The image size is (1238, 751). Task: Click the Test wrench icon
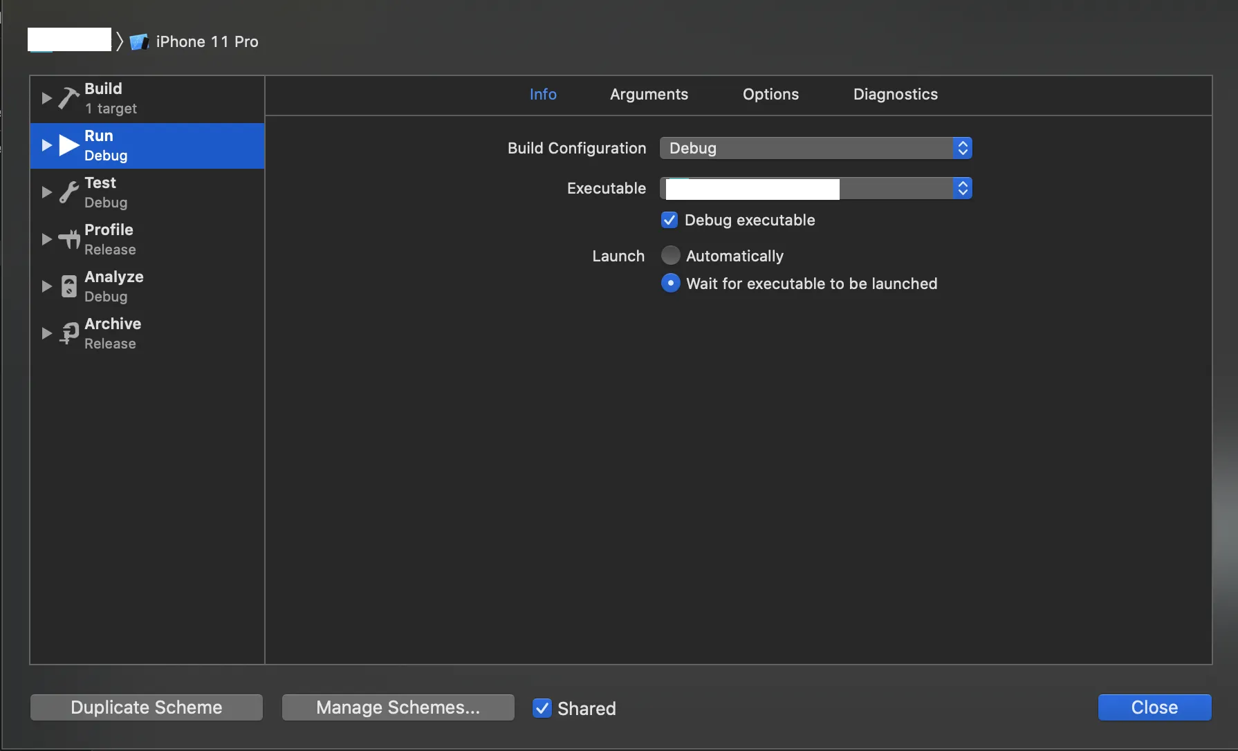point(68,192)
